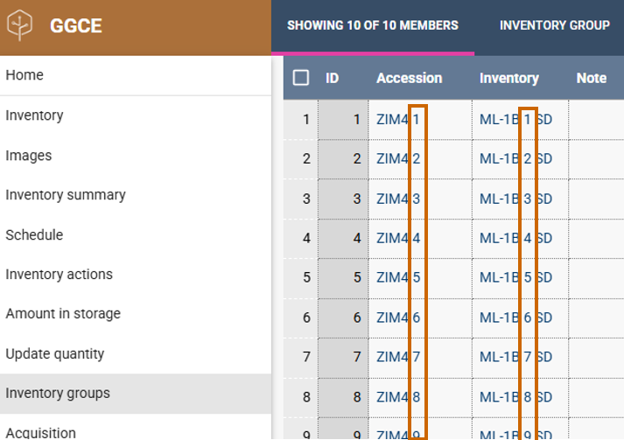The height and width of the screenshot is (440, 624).
Task: Open Inventory summary page
Action: tap(66, 195)
